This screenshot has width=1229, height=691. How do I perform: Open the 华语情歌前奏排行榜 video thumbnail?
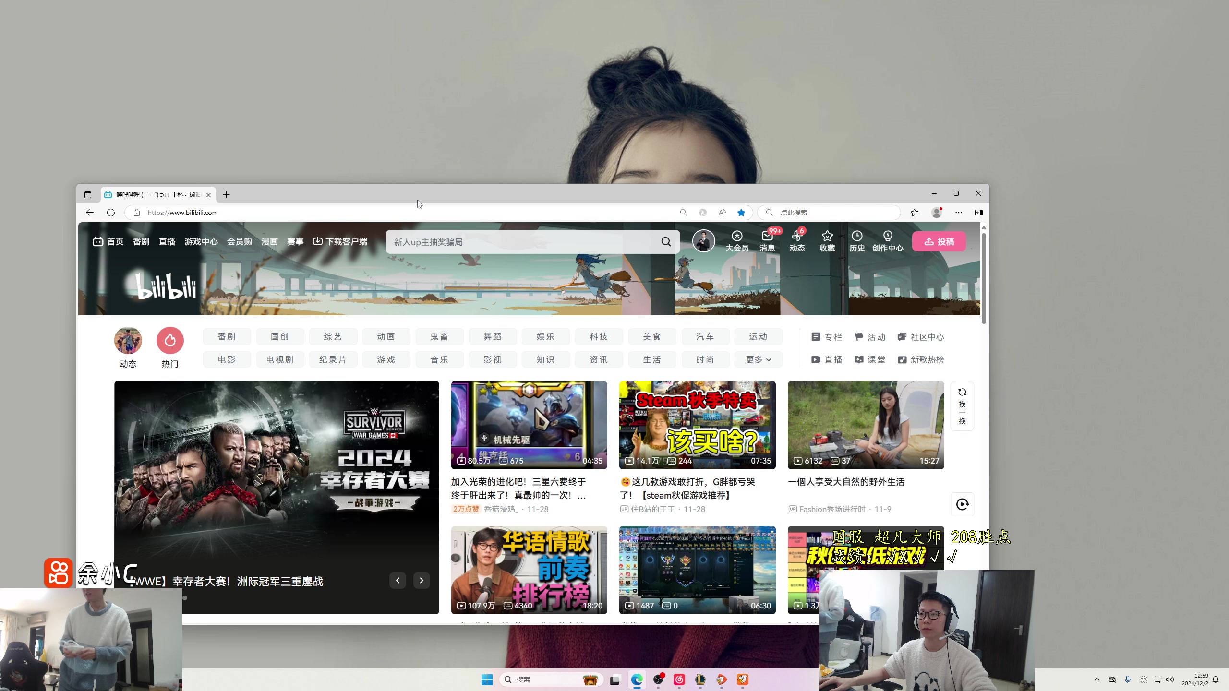[x=529, y=570]
